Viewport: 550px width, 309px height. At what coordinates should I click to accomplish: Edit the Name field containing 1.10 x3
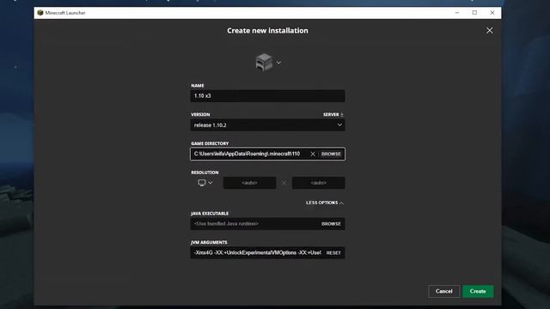[x=267, y=95]
